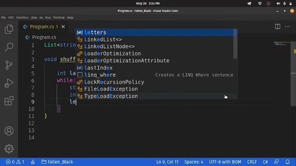The width and height of the screenshot is (296, 166).
Task: Click the 'int' keyword on line 5
Action: coord(62,73)
